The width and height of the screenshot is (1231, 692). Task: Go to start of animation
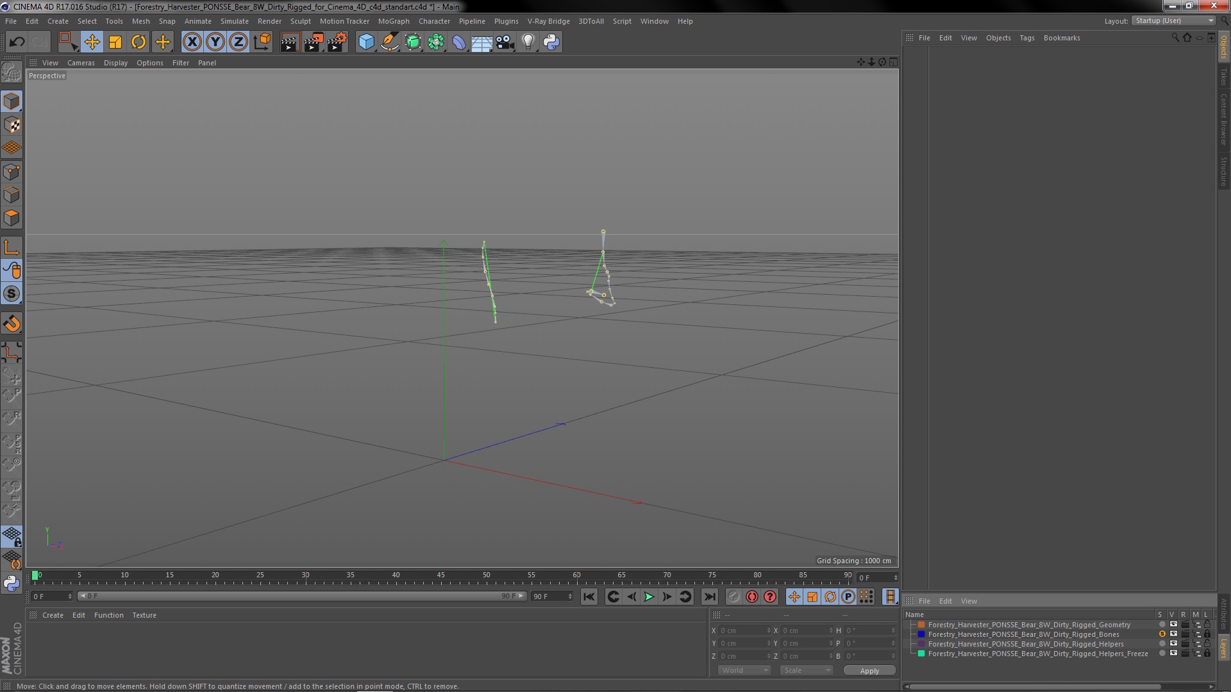(x=589, y=597)
